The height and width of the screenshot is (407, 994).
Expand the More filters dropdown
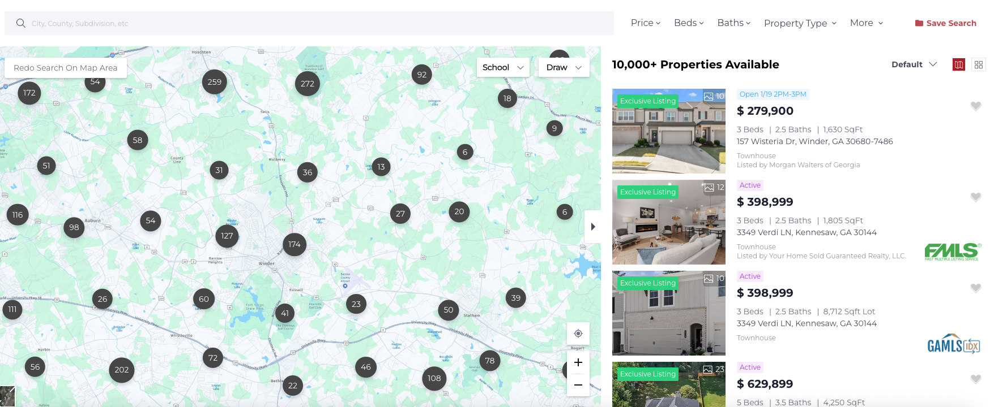867,23
